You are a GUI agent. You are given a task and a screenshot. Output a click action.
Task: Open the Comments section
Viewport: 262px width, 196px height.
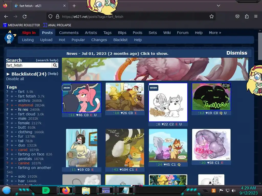tap(69, 33)
